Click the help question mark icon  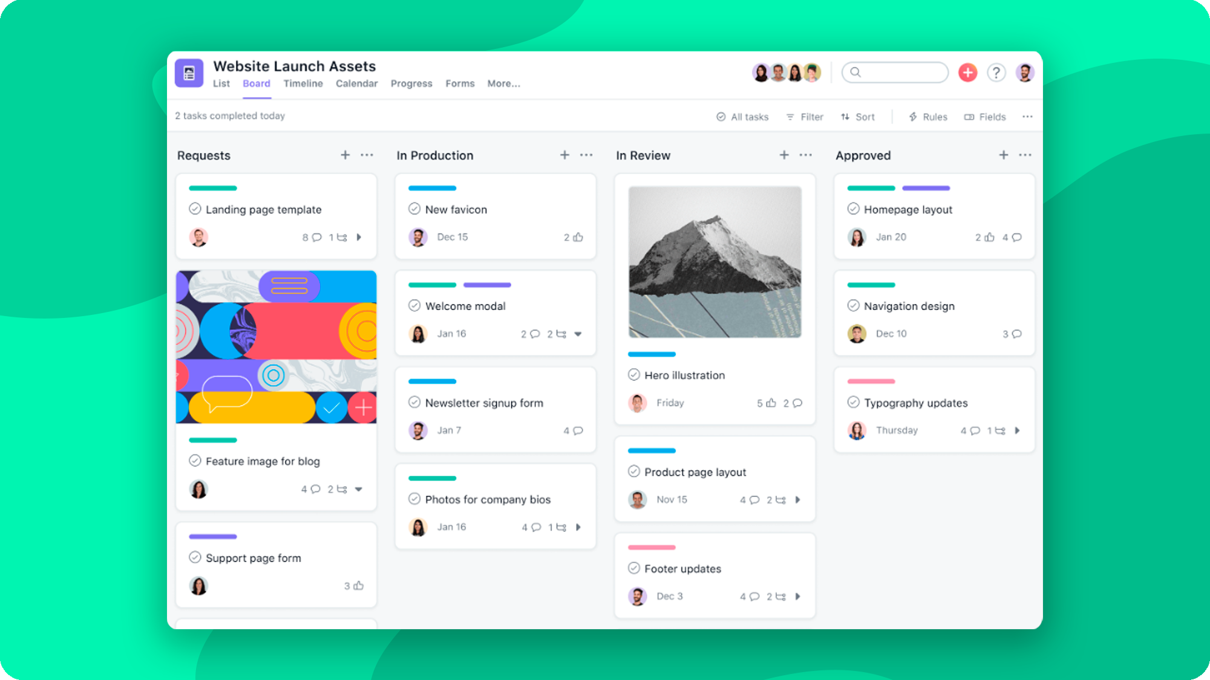(995, 73)
